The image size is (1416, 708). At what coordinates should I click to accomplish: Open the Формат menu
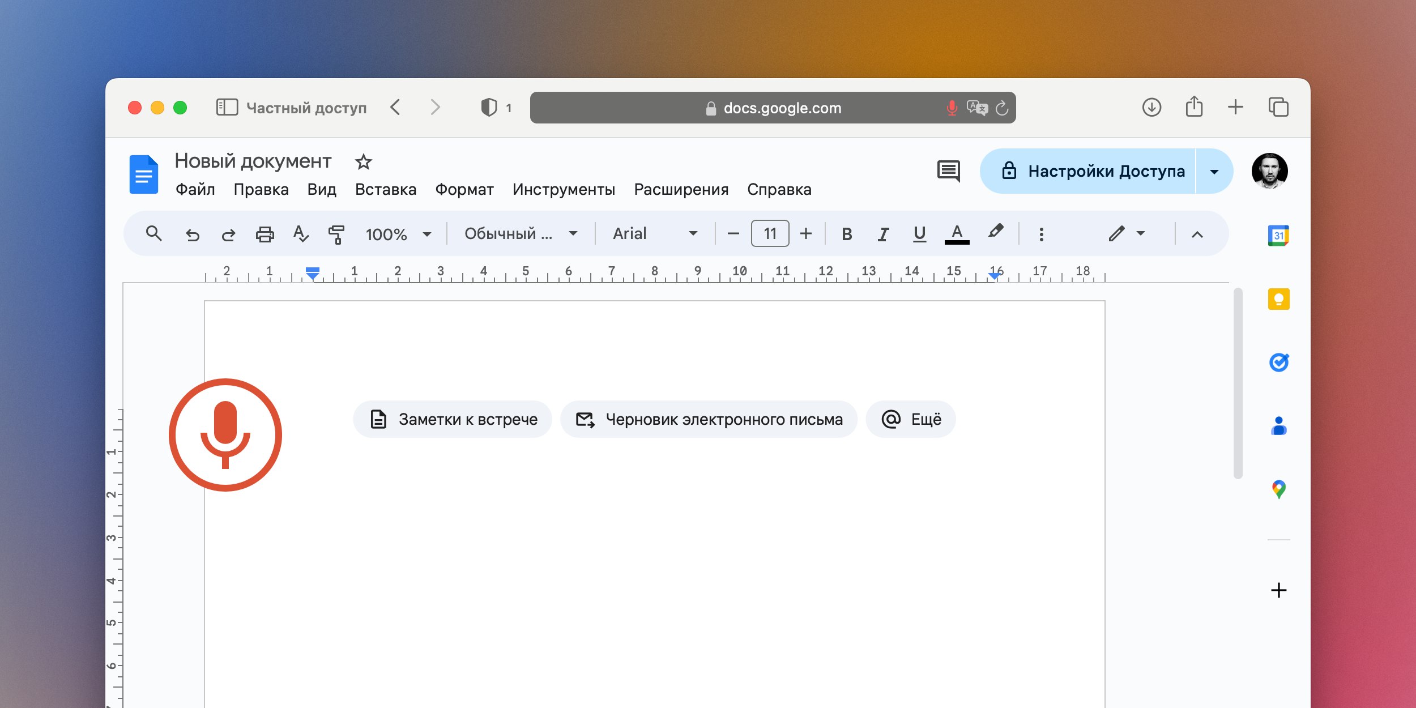(464, 190)
